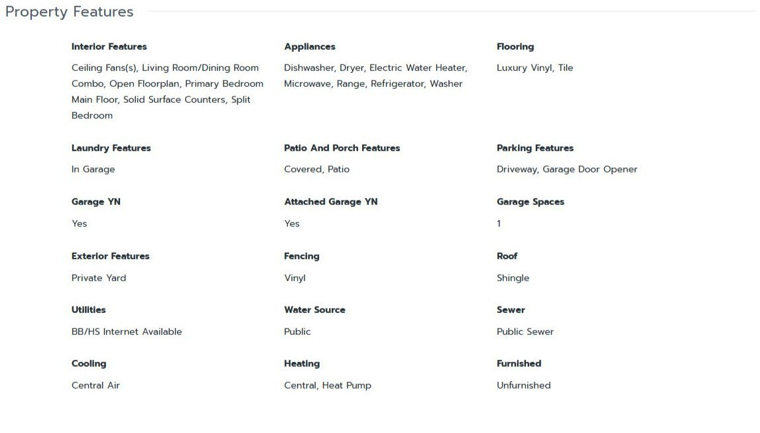Select the Luxury Vinyl, Tile text

535,68
